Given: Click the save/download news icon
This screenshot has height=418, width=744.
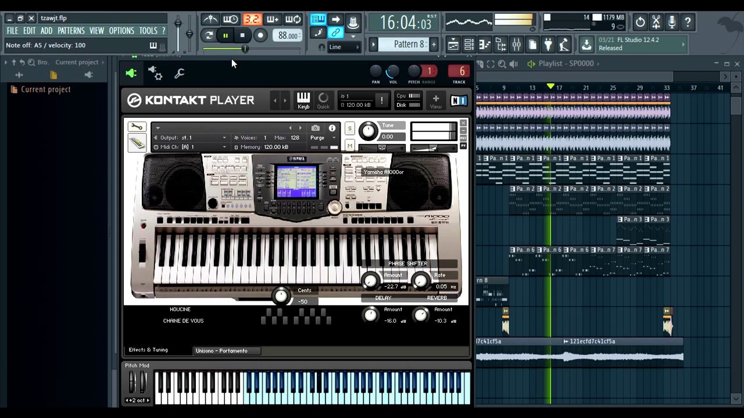Looking at the screenshot, I should click(586, 44).
